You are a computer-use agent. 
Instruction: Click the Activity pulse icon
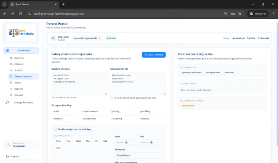pos(11,70)
